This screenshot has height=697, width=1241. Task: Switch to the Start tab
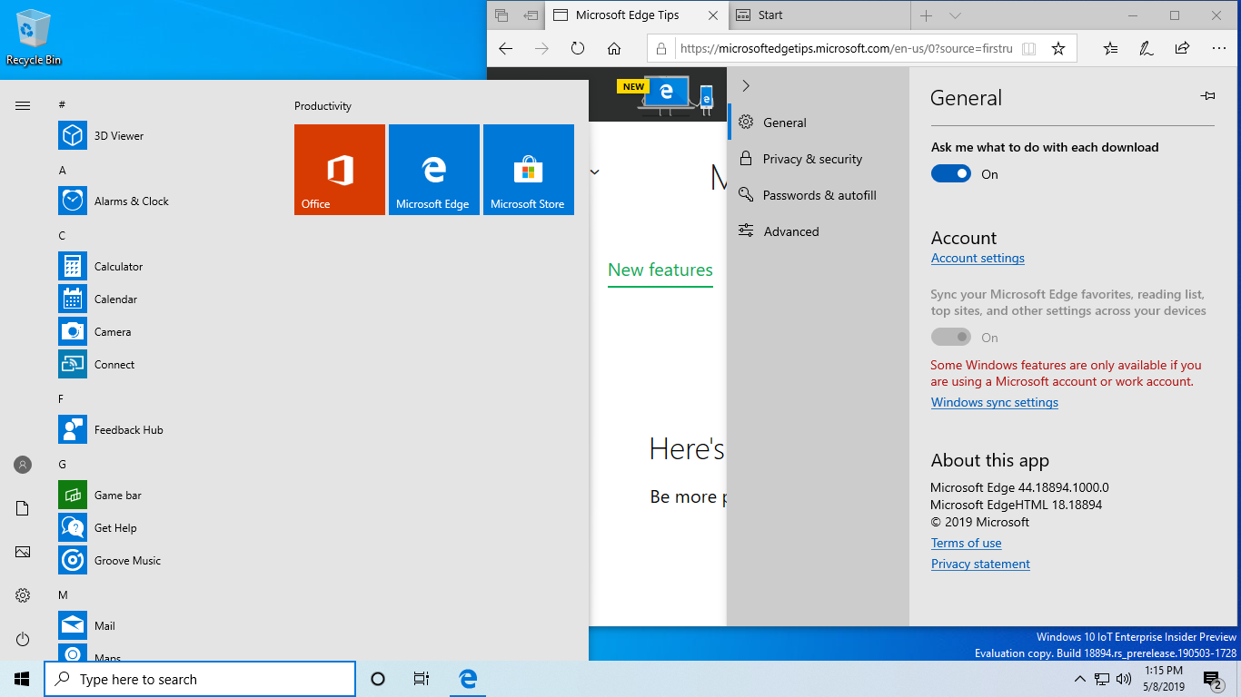click(x=819, y=15)
